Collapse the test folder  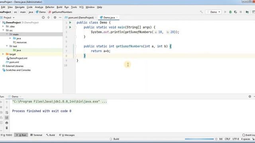(7, 46)
